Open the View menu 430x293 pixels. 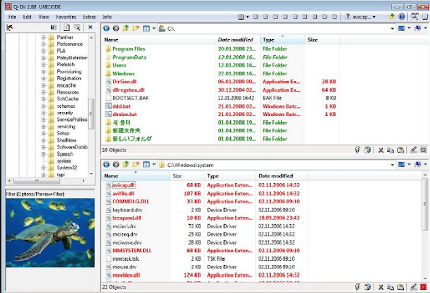pyautogui.click(x=44, y=16)
